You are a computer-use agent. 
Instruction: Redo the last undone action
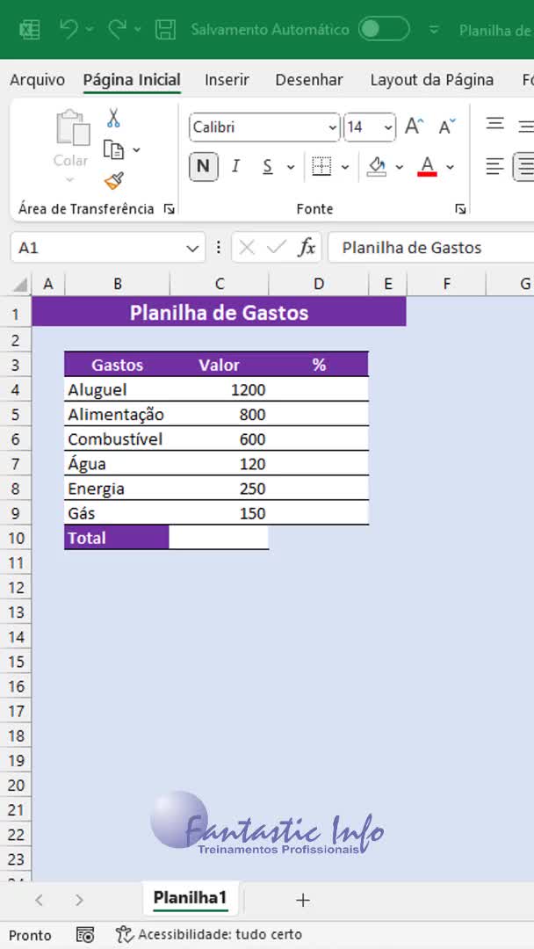pos(117,28)
